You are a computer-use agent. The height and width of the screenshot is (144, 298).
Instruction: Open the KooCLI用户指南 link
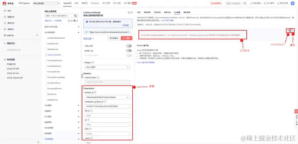(167, 20)
